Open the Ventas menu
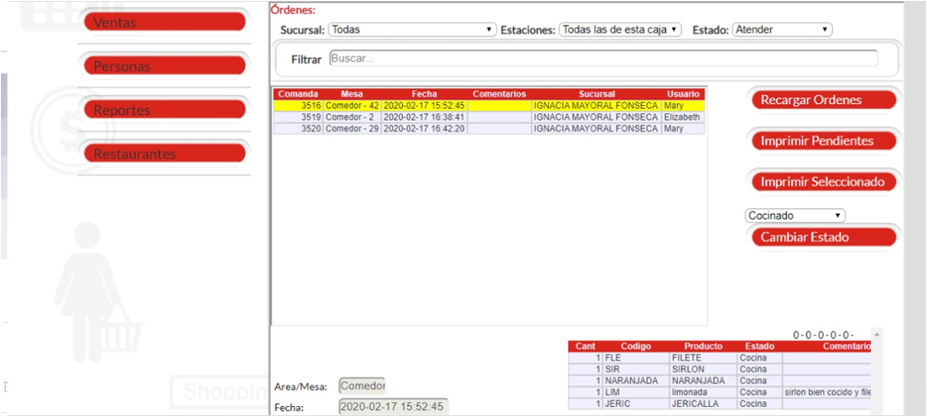Screen dimensions: 927x416 (164, 23)
